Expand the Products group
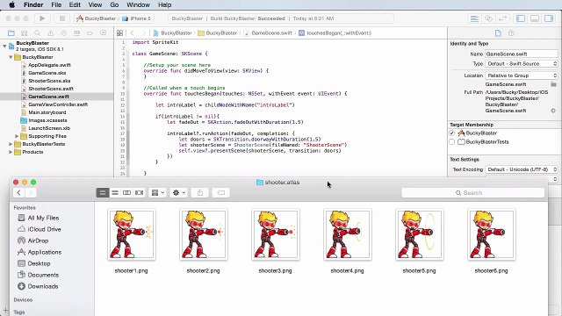This screenshot has width=562, height=316. [x=11, y=152]
